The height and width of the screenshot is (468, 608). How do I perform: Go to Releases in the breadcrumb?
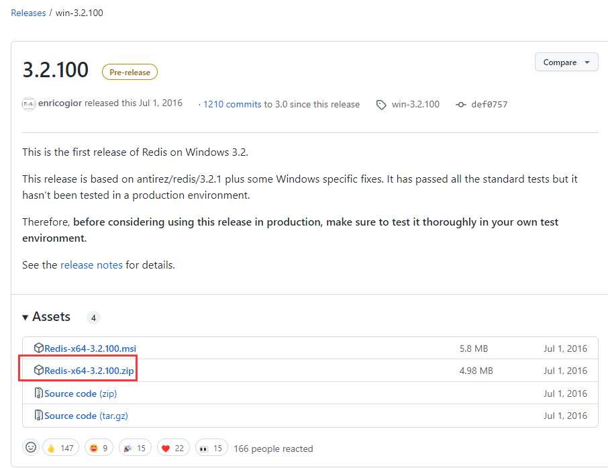pos(28,13)
